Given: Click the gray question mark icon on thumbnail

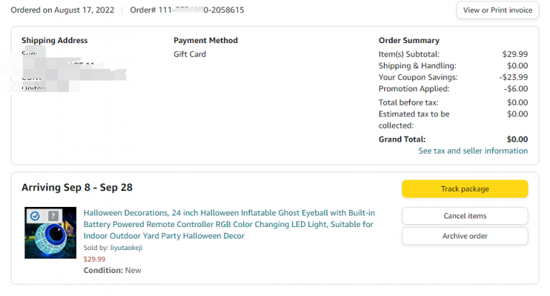Looking at the screenshot, I should (52, 216).
